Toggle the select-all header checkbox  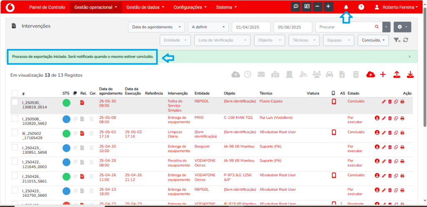15,93
